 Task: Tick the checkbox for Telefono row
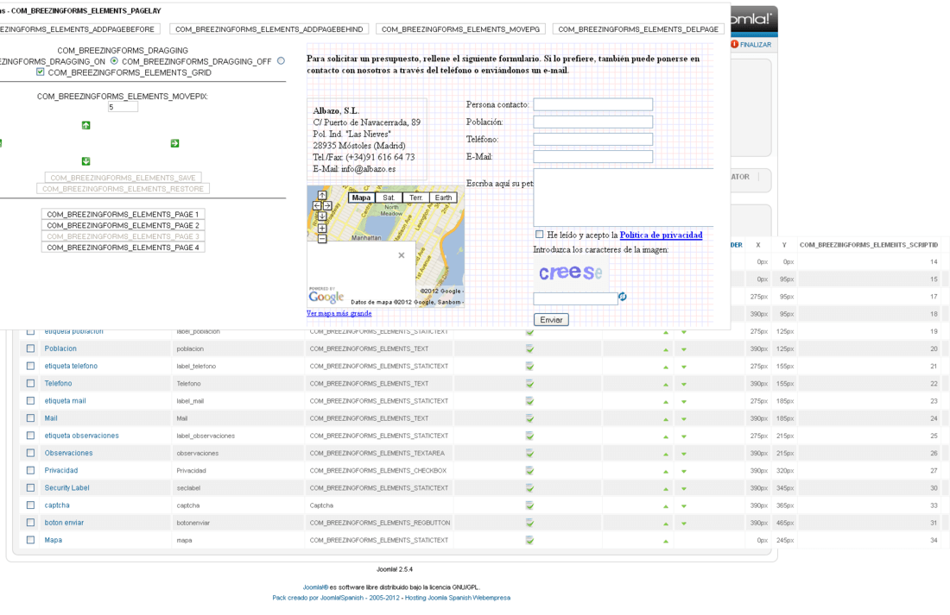30,383
